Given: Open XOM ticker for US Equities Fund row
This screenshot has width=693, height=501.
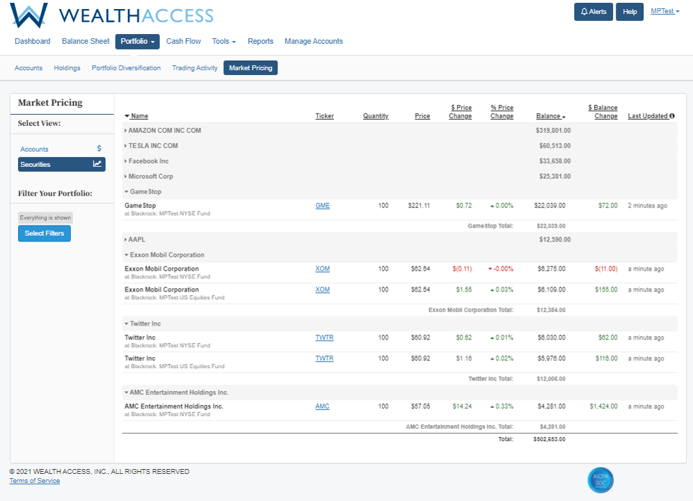Looking at the screenshot, I should pyautogui.click(x=322, y=289).
